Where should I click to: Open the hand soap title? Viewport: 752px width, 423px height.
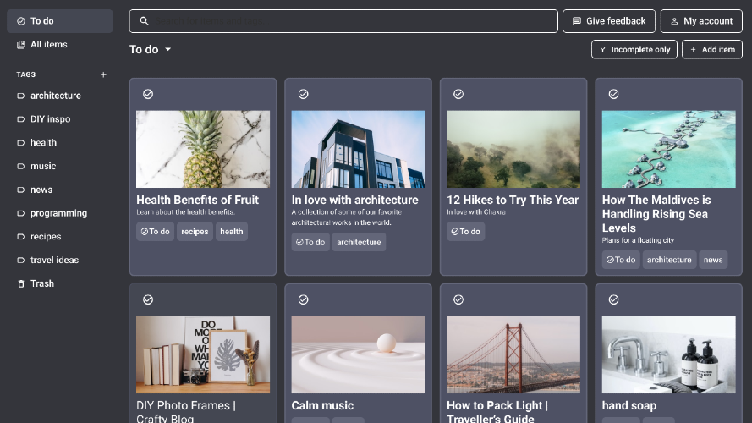coord(629,406)
